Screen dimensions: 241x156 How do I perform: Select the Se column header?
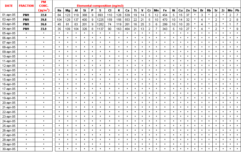(x=195, y=10)
